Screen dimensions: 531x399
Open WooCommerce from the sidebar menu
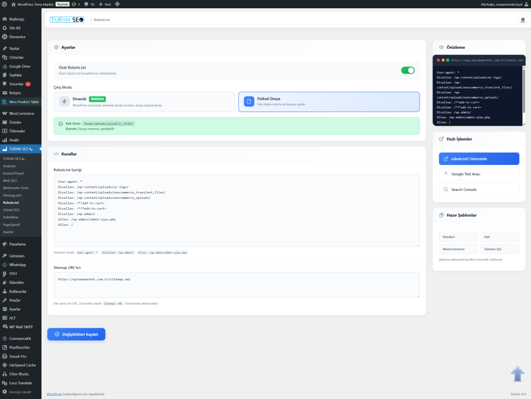coord(21,113)
